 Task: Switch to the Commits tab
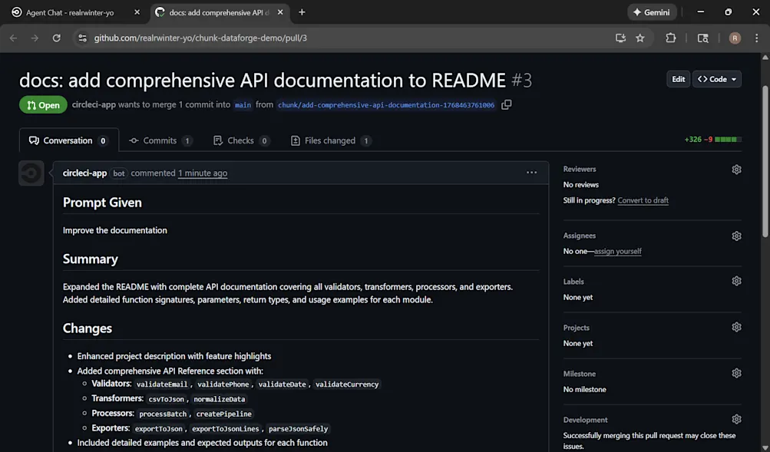[x=160, y=140]
